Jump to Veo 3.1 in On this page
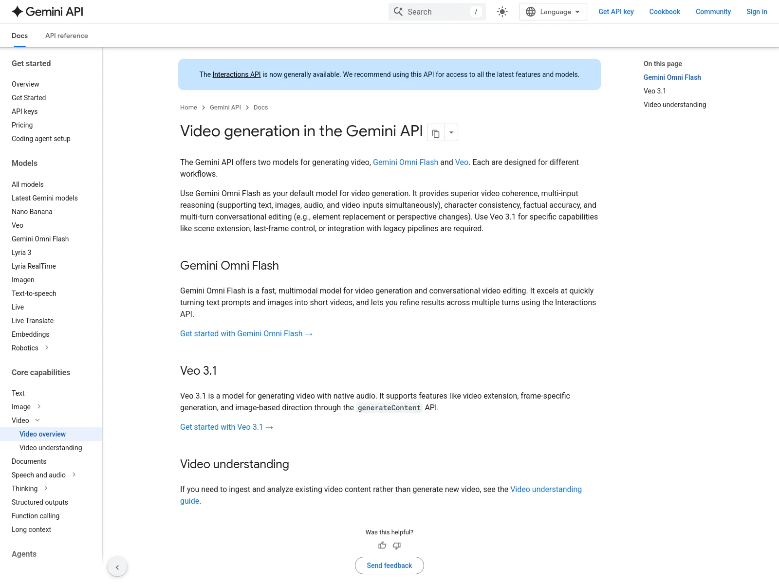779x584 pixels. [x=655, y=91]
